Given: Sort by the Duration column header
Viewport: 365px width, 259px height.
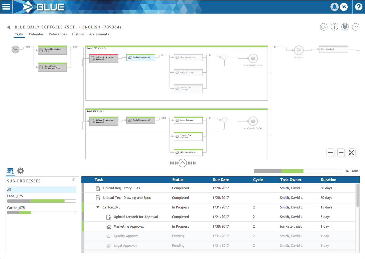Looking at the screenshot, I should pos(329,180).
